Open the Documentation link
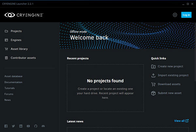 [x=13, y=82]
